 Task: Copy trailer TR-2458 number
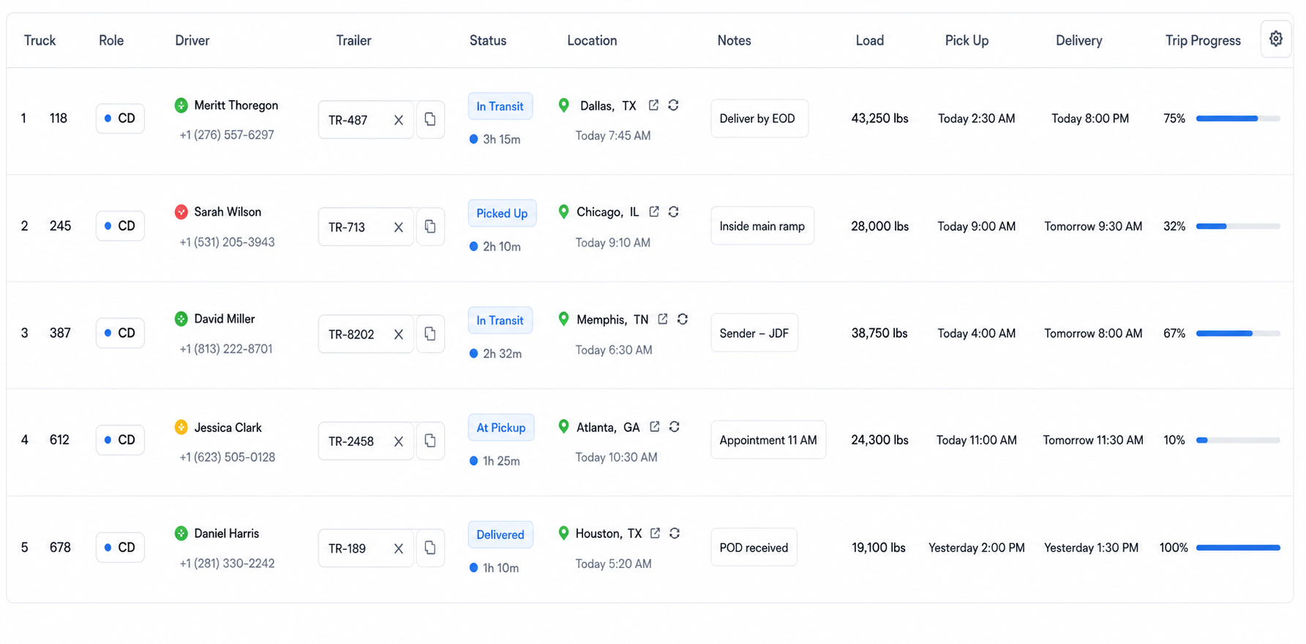click(x=430, y=441)
